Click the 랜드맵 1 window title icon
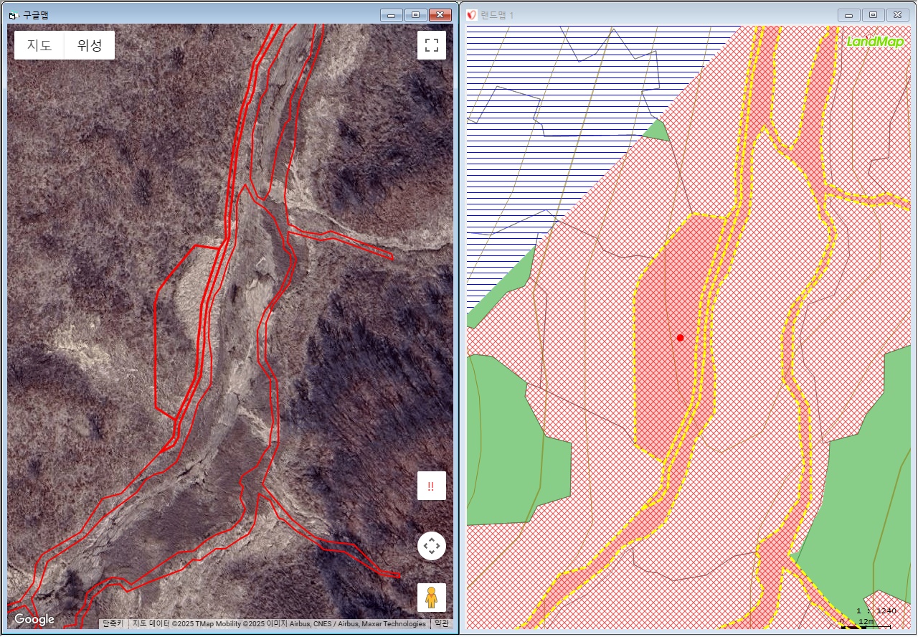This screenshot has width=918, height=637. [471, 15]
